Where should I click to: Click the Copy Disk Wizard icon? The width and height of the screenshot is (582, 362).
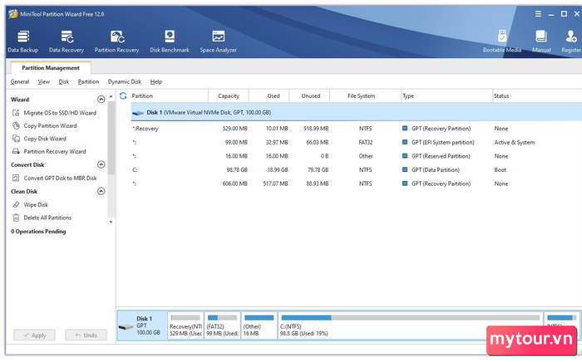coord(16,139)
